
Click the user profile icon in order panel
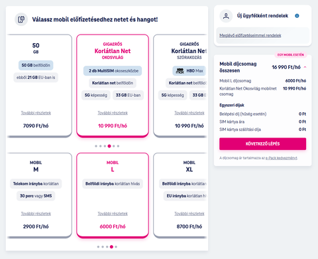(226, 16)
